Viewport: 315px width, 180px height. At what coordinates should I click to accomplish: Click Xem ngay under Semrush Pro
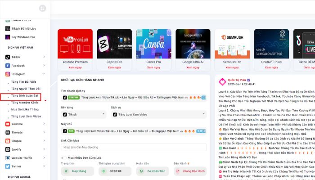232,67
